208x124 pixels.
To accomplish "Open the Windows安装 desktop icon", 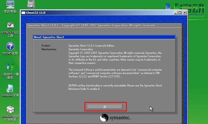I will [10, 91].
